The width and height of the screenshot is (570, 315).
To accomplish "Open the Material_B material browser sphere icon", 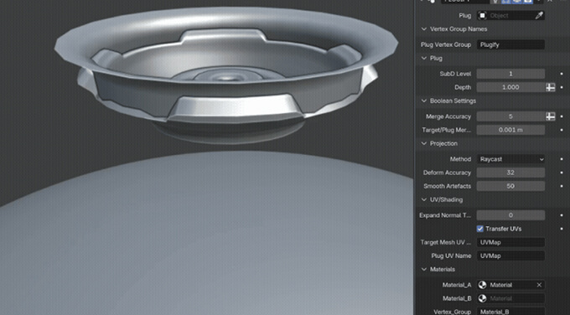I will coord(482,298).
